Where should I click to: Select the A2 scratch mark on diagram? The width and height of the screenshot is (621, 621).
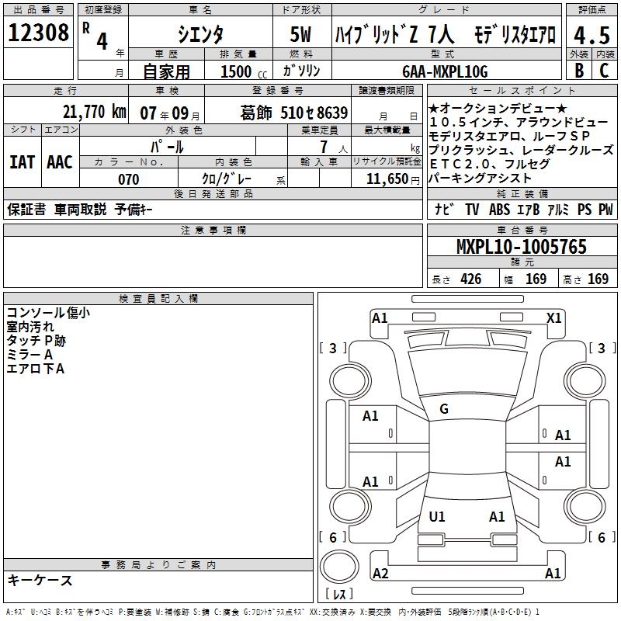click(x=380, y=574)
